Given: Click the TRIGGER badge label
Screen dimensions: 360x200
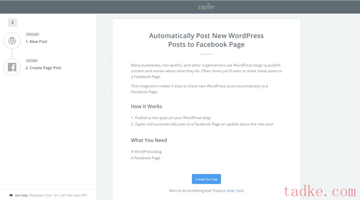Looking at the screenshot, I should (x=32, y=34).
